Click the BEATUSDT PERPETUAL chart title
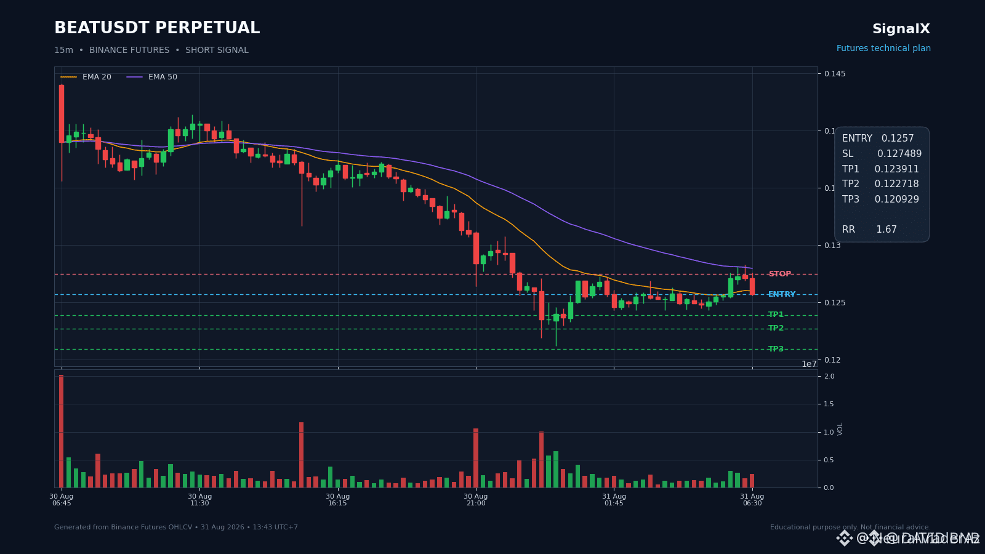Image resolution: width=985 pixels, height=554 pixels. pyautogui.click(x=157, y=28)
